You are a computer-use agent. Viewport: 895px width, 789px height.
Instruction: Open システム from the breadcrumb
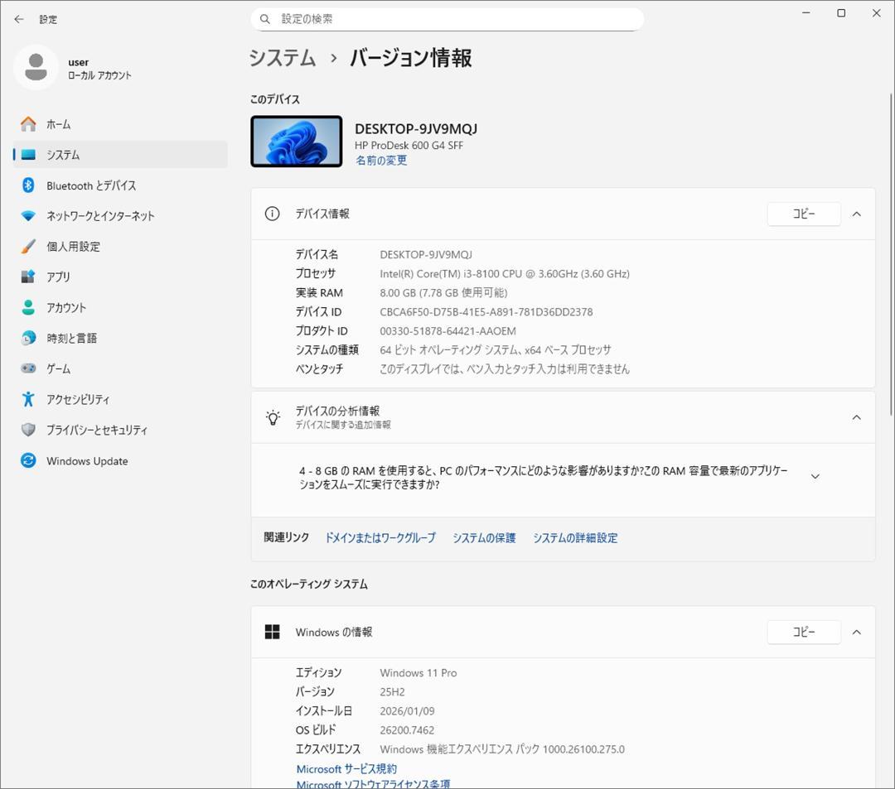click(x=281, y=58)
